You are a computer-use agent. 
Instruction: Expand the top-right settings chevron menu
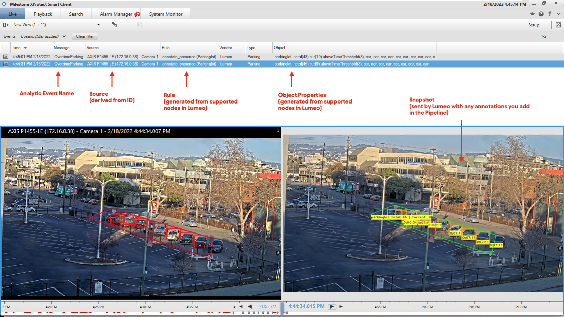pos(559,14)
